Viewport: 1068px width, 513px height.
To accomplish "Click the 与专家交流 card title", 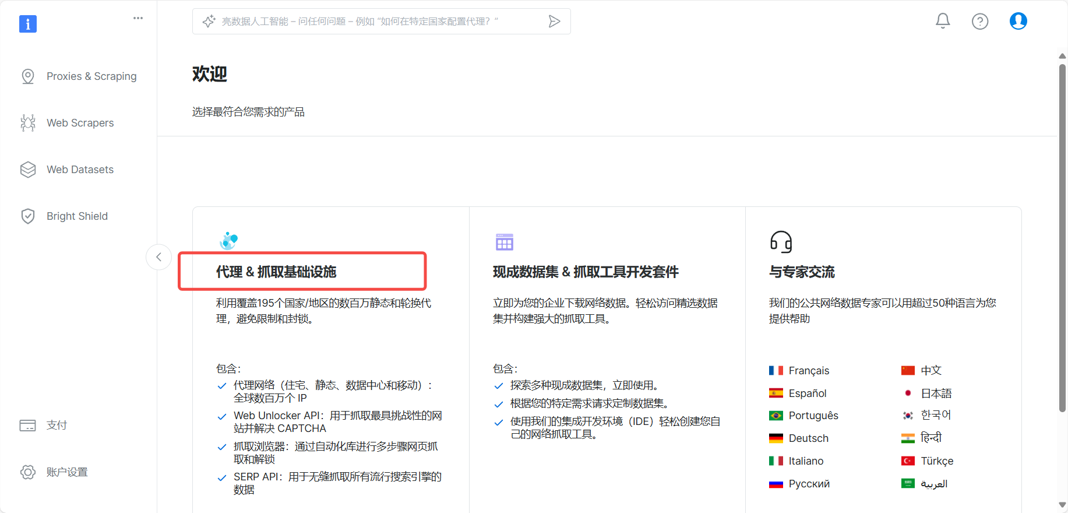I will tap(802, 272).
